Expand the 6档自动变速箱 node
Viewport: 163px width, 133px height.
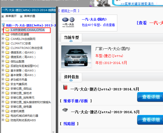tap(3, 34)
